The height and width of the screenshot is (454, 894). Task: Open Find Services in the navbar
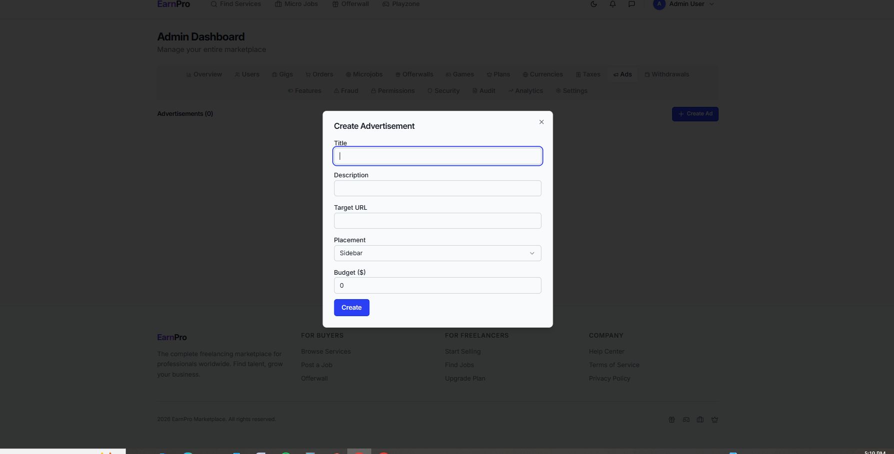pos(236,4)
